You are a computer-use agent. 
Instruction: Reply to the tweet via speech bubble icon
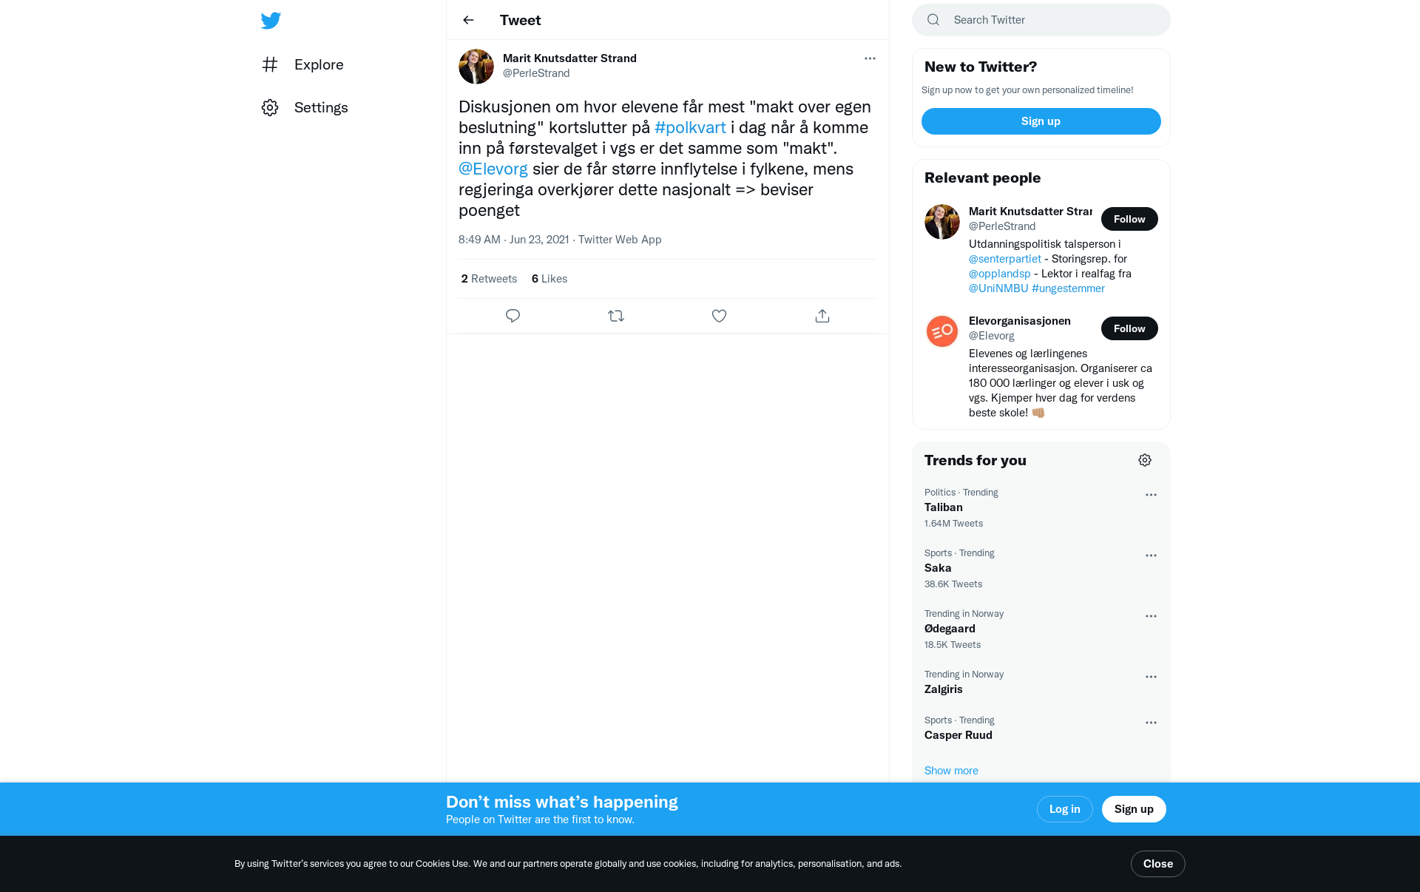coord(513,316)
